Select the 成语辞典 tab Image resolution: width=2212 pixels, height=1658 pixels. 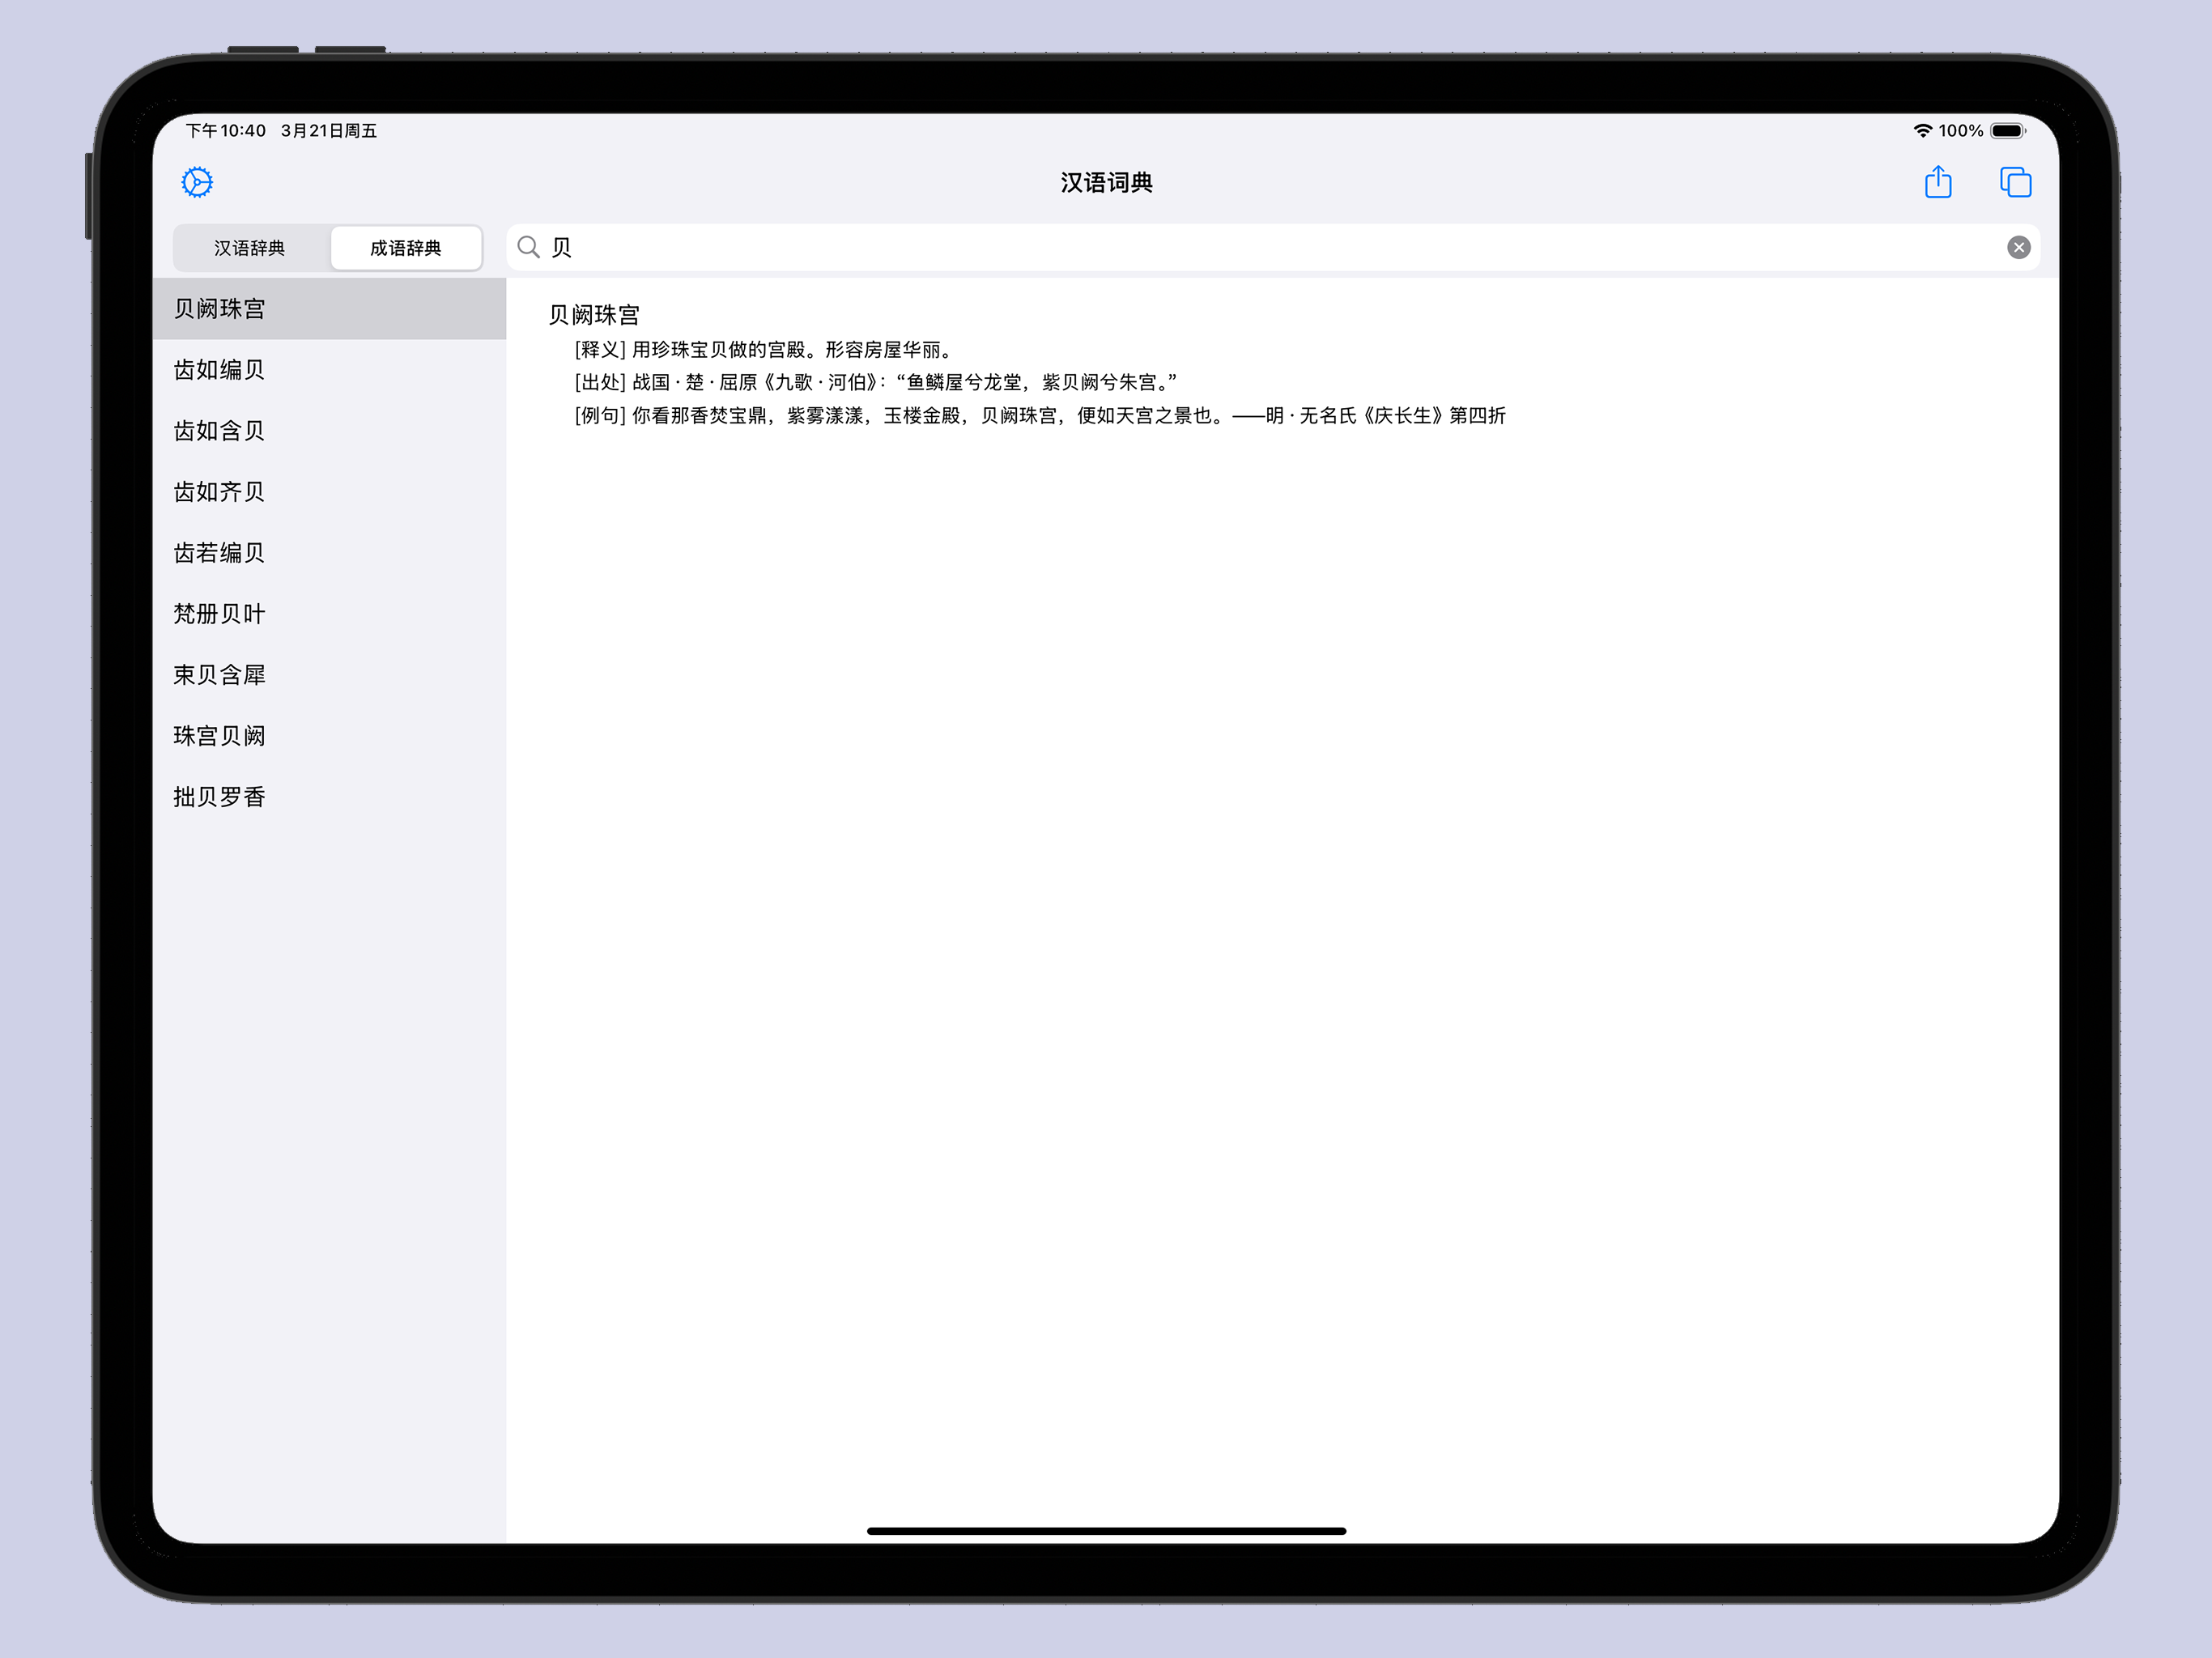click(x=406, y=248)
